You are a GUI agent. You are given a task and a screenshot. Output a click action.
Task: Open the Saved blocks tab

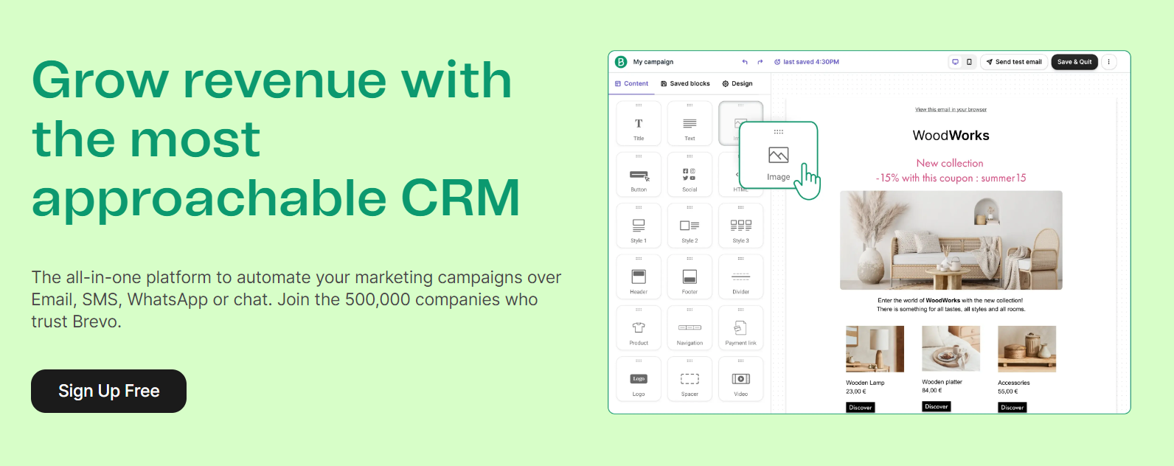point(685,84)
